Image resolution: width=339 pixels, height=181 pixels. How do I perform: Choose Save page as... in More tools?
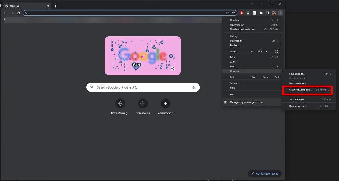[x=309, y=74]
